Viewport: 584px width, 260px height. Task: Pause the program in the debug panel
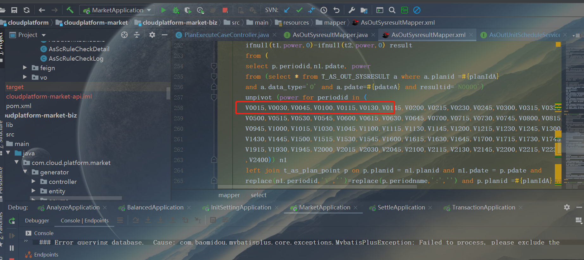pyautogui.click(x=12, y=248)
